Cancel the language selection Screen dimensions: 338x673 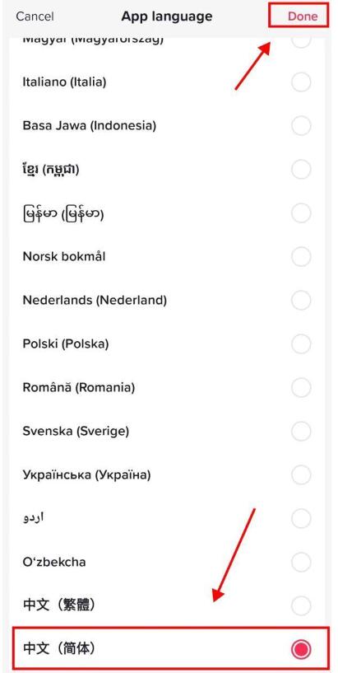point(35,16)
